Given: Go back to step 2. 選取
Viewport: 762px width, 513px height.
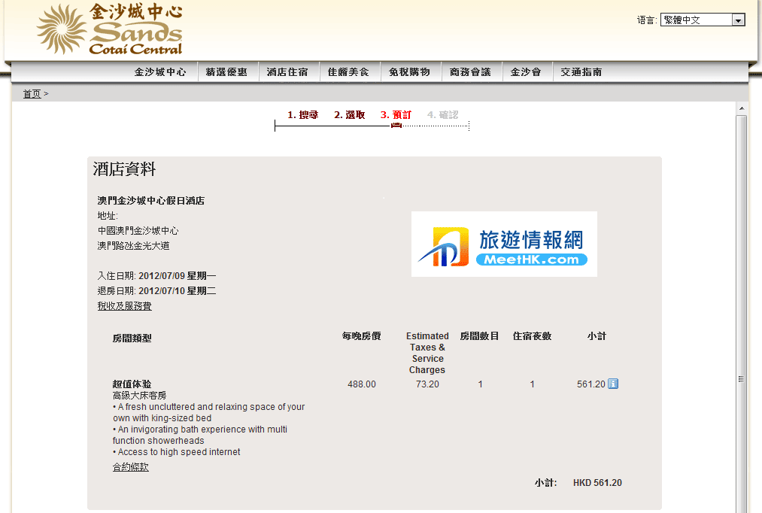Looking at the screenshot, I should 350,115.
